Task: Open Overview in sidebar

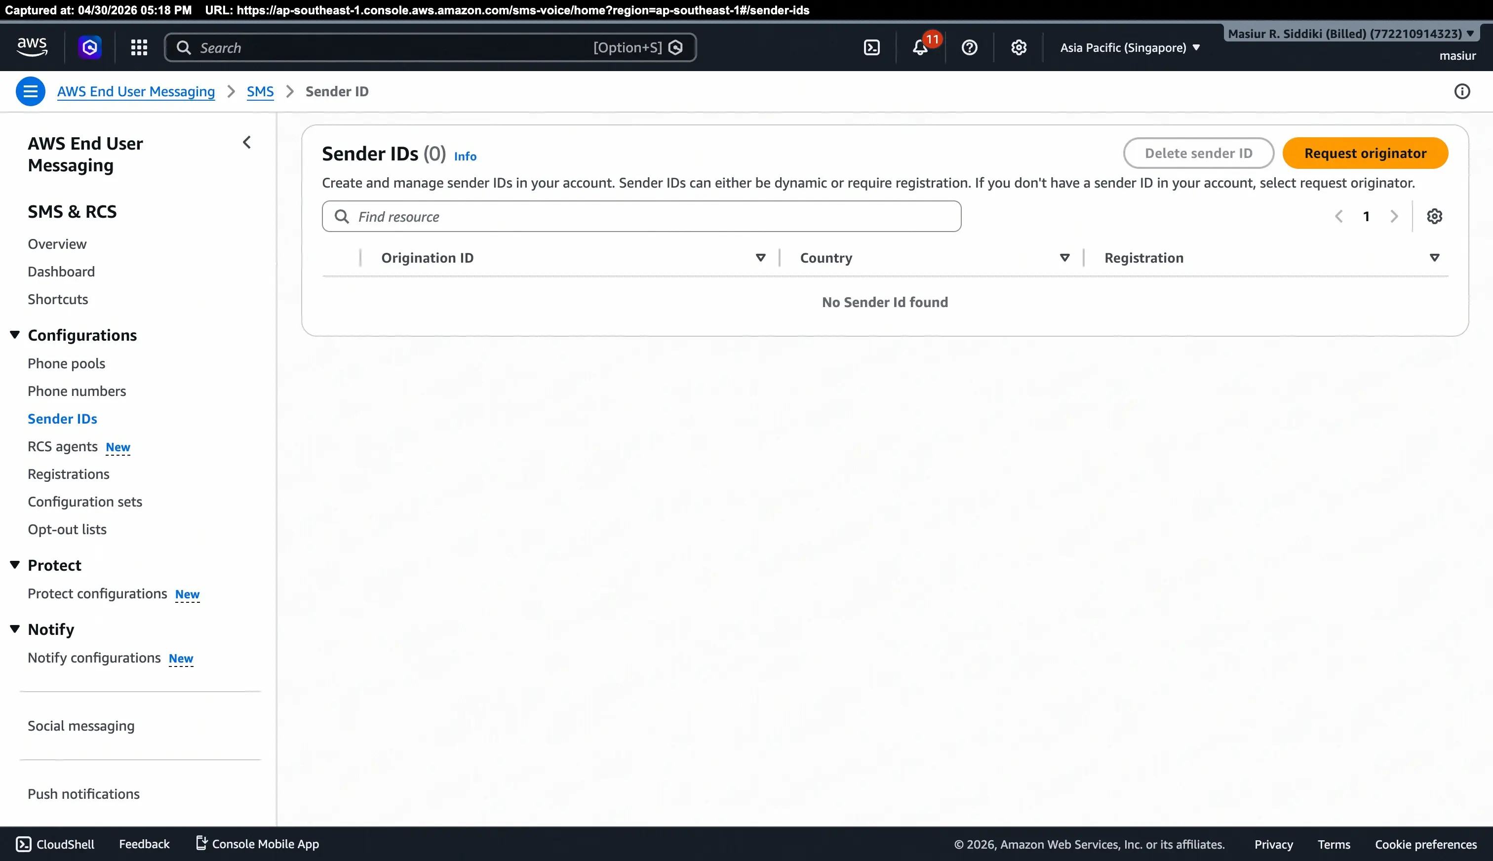Action: pyautogui.click(x=57, y=244)
